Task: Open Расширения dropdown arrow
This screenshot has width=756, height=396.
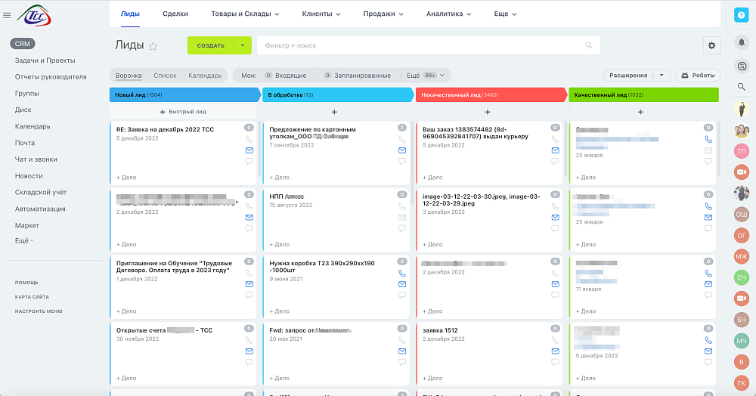Action: coord(661,75)
